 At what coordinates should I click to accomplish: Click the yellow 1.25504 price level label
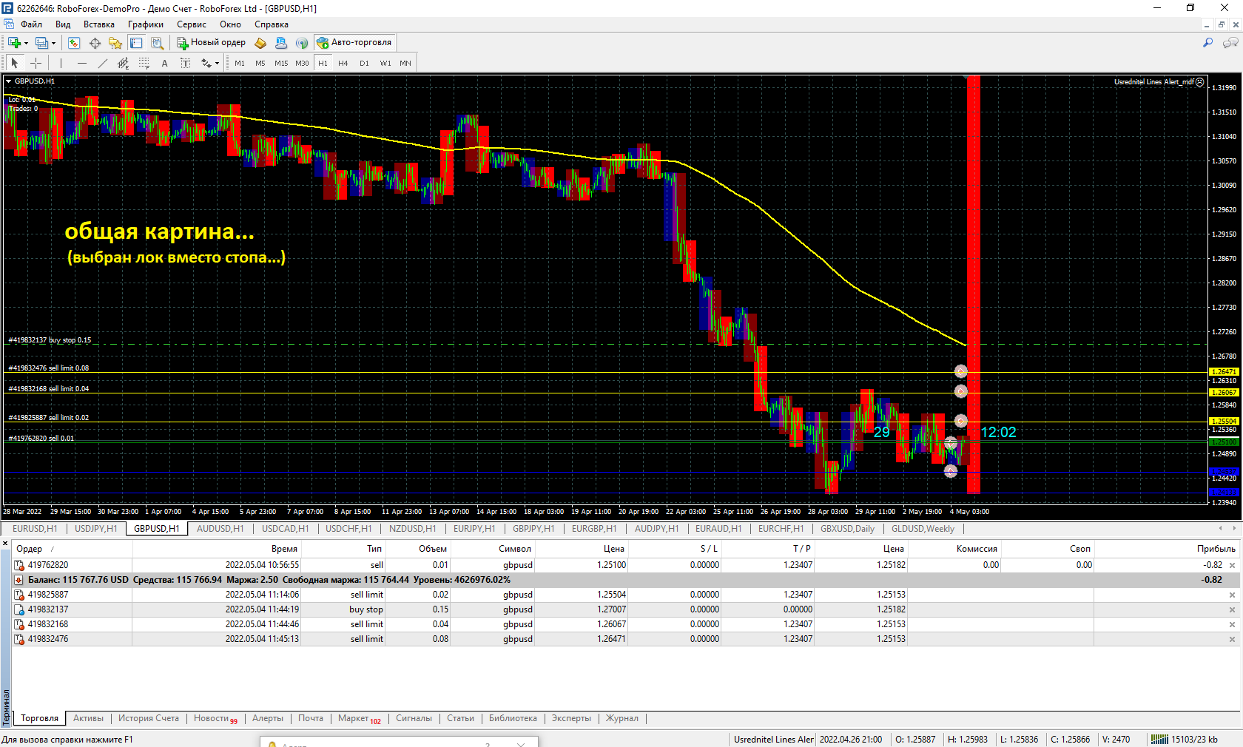coord(1224,422)
